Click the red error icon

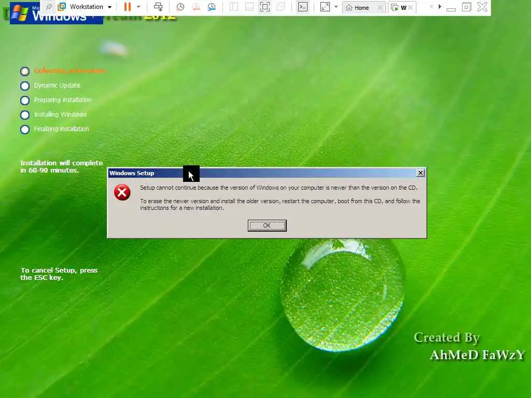click(x=122, y=193)
